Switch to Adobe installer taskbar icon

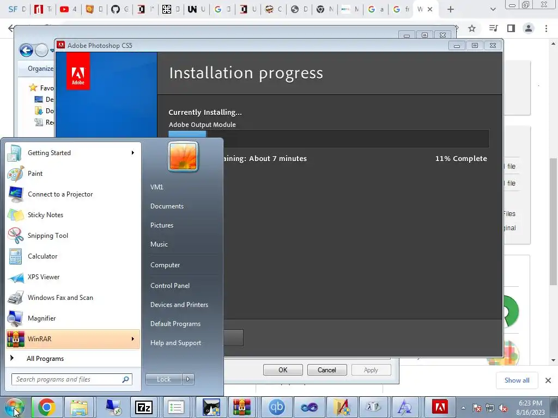440,407
